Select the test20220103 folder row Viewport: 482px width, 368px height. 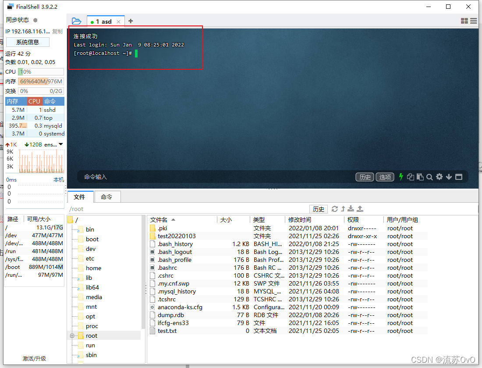287,236
